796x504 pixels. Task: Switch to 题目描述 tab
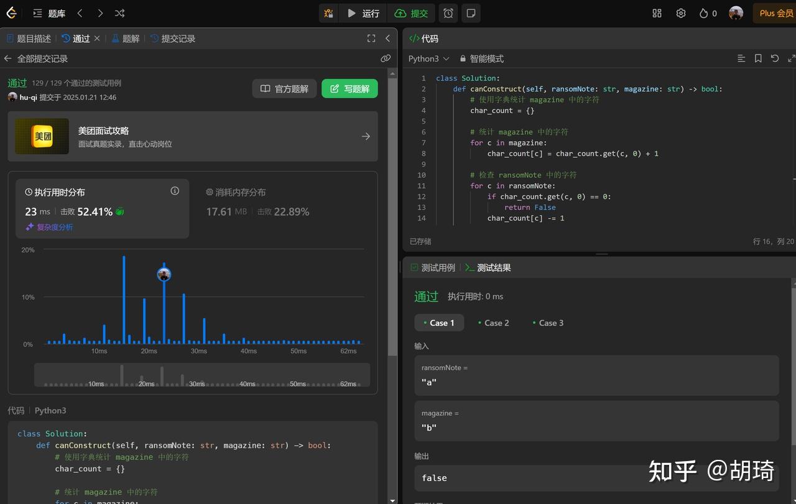[29, 39]
